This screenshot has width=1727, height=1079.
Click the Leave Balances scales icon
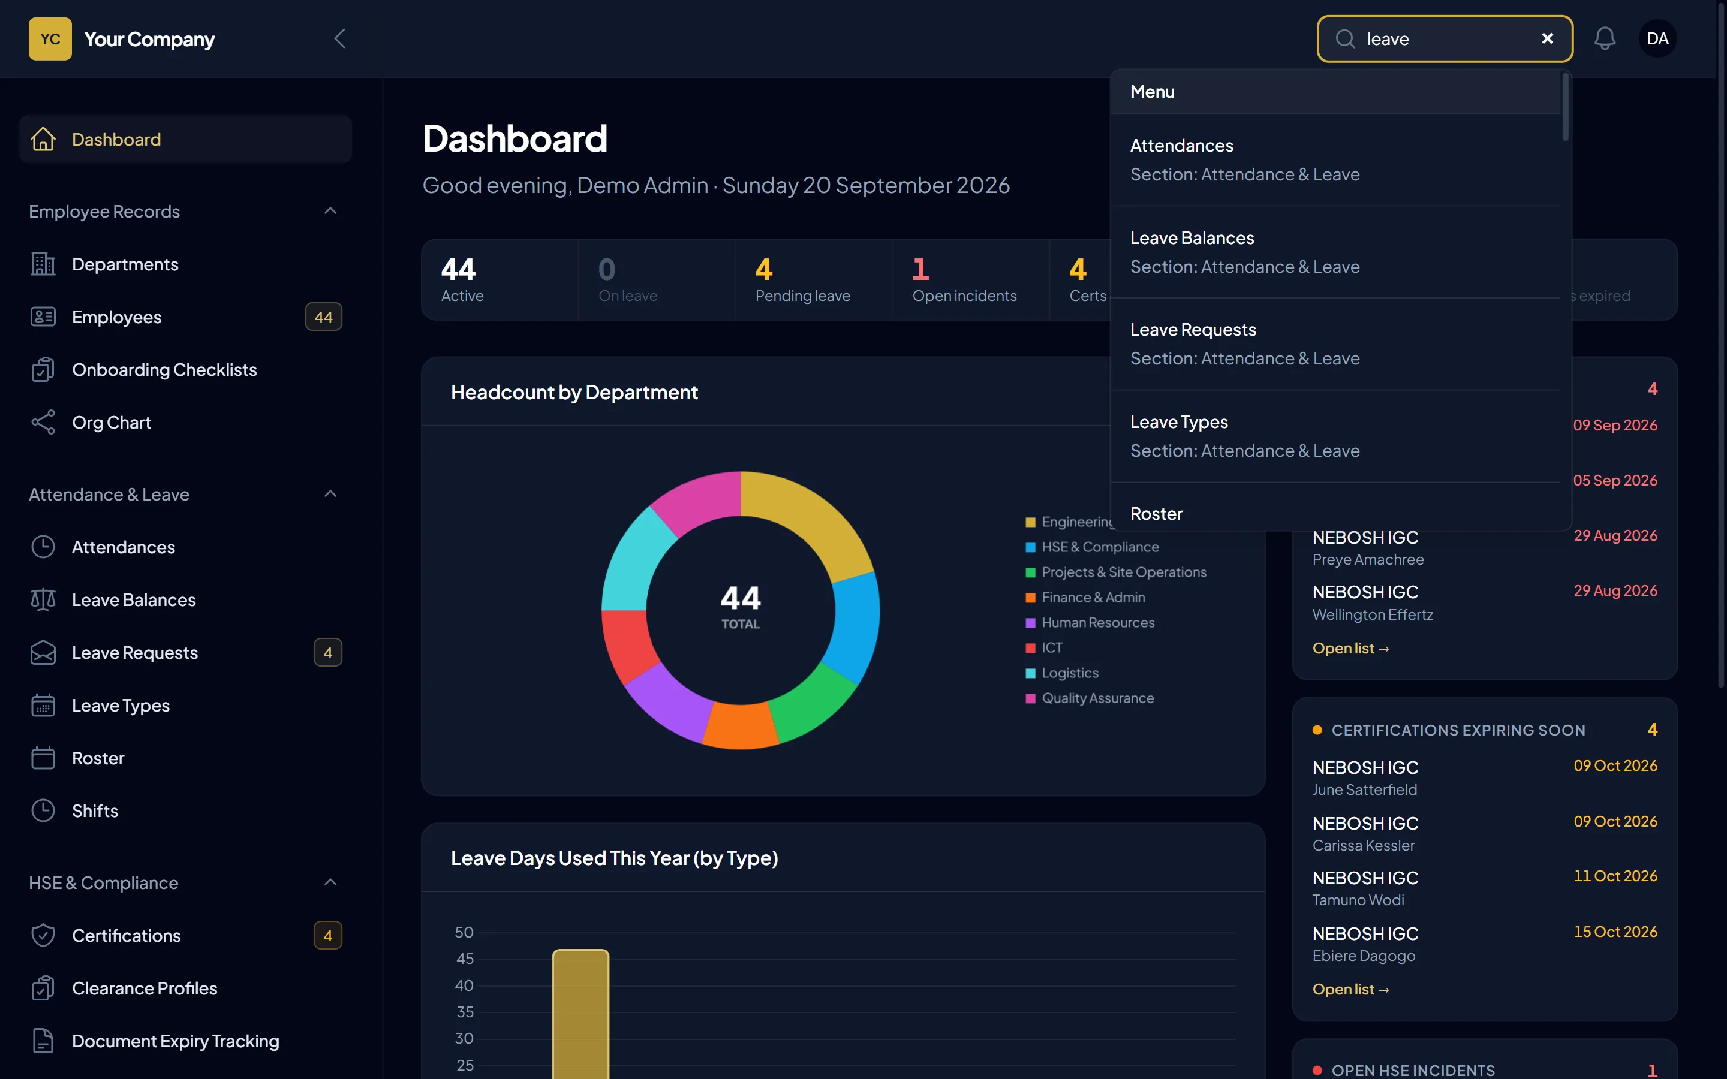coord(43,600)
